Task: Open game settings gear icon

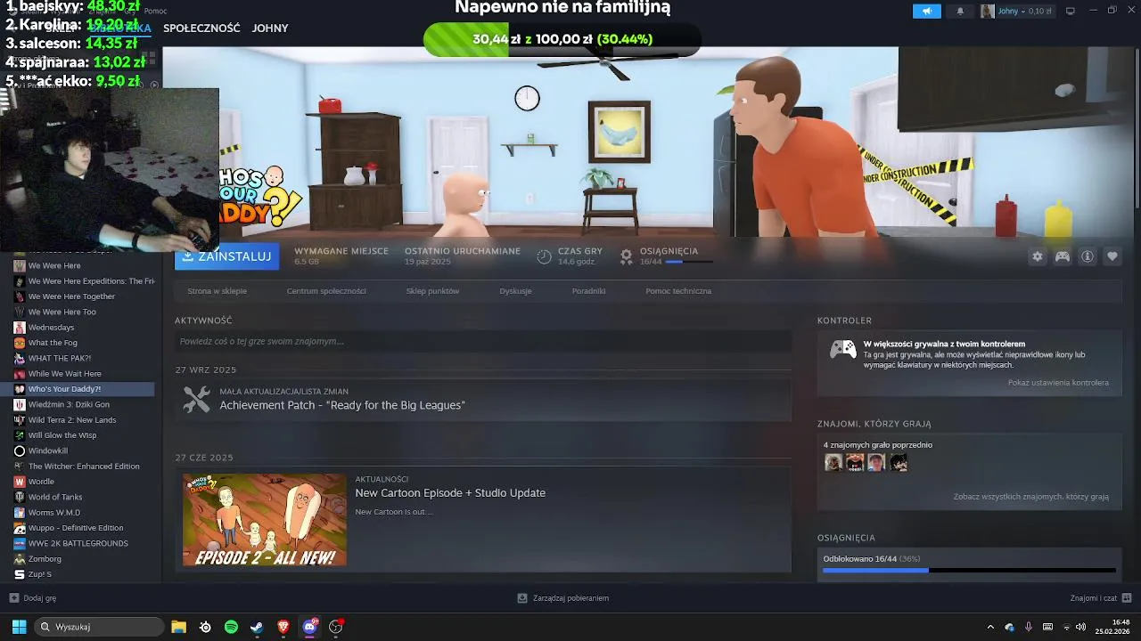Action: click(x=1038, y=256)
